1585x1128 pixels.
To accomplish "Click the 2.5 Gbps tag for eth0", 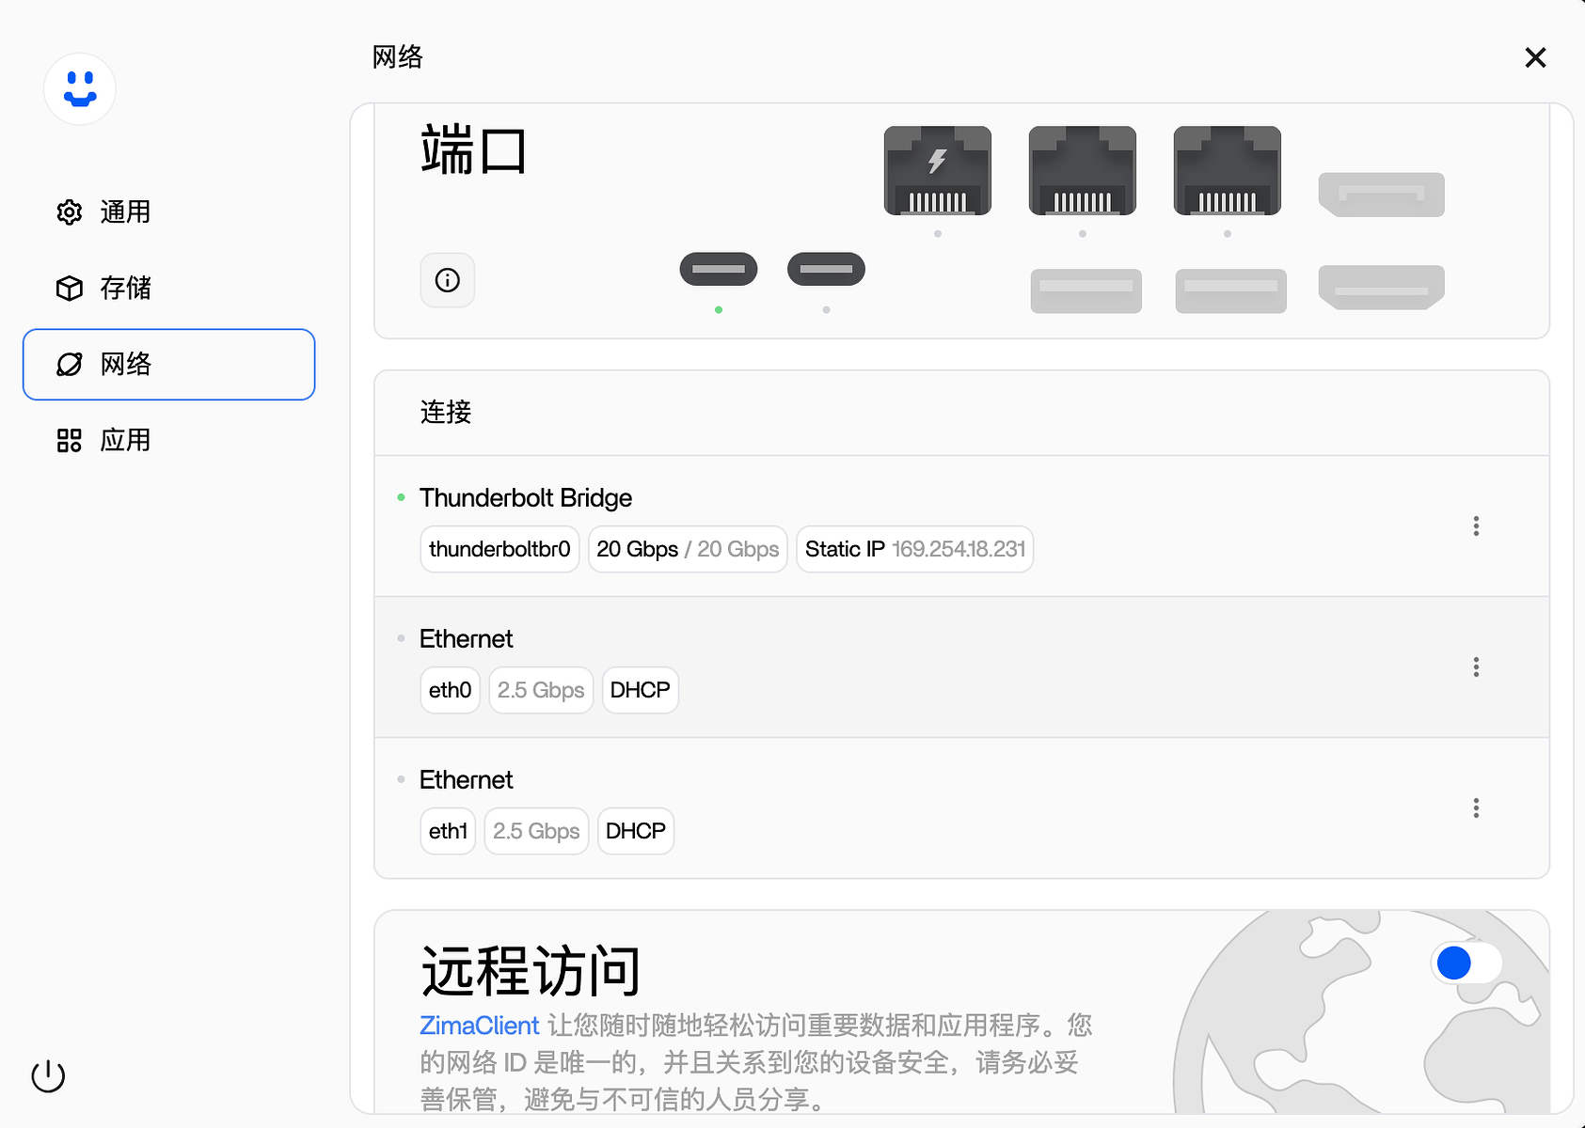I will [541, 690].
